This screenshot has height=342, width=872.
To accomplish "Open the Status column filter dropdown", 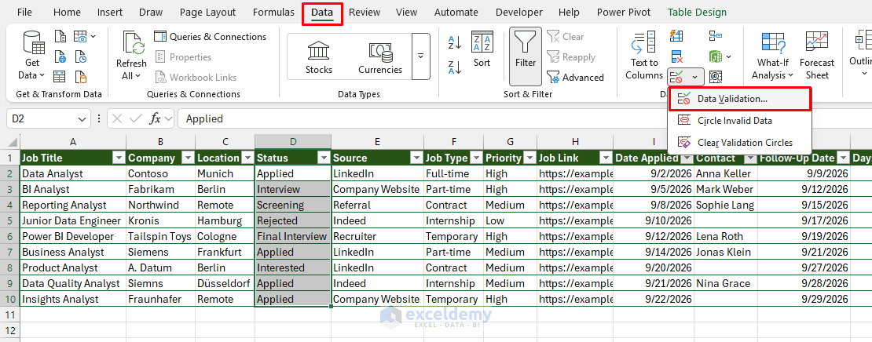I will [x=324, y=158].
